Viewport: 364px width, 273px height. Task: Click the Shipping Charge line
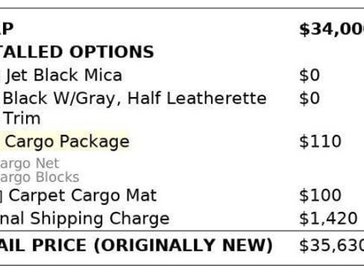coord(84,219)
